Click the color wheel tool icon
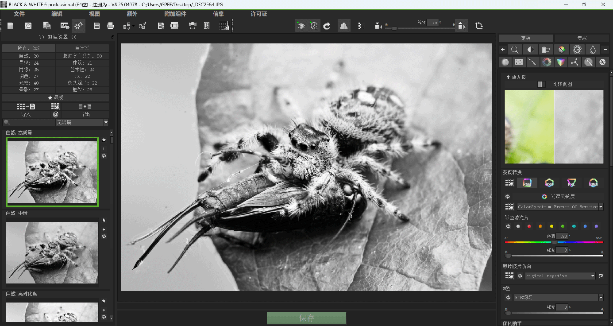Image resolution: width=613 pixels, height=326 pixels. (547, 62)
